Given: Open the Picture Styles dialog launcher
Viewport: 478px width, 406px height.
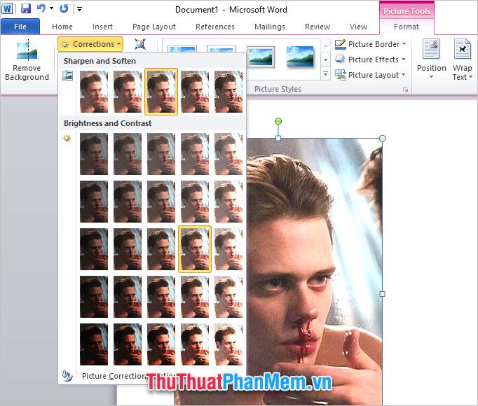Looking at the screenshot, I should click(x=405, y=89).
